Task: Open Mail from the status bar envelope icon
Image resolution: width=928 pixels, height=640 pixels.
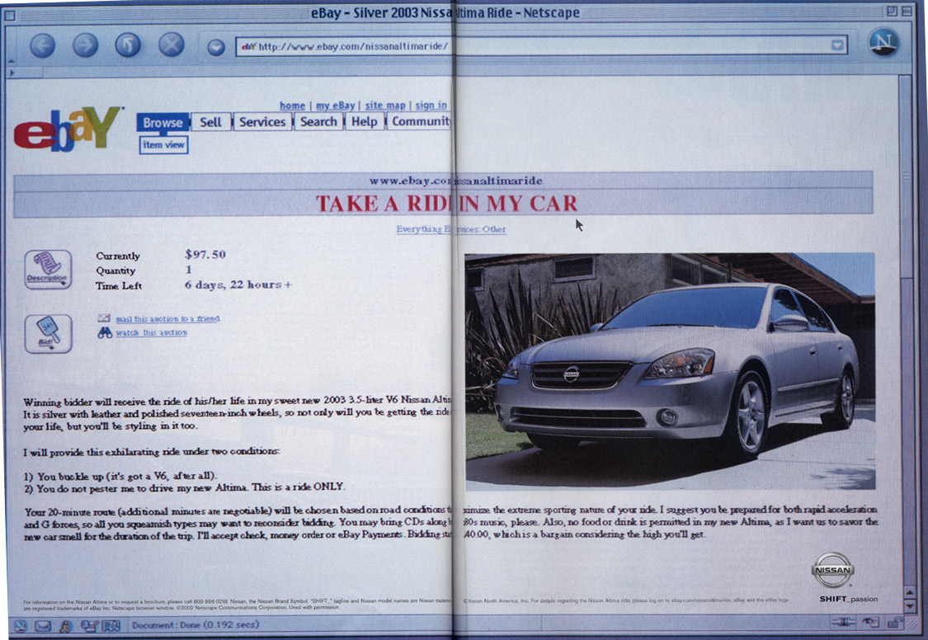Action: pos(43,626)
